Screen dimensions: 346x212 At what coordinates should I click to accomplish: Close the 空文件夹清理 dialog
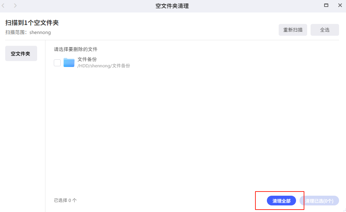[x=339, y=5]
